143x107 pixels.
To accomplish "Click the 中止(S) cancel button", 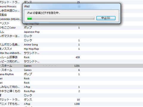I will pyautogui.click(x=106, y=18).
